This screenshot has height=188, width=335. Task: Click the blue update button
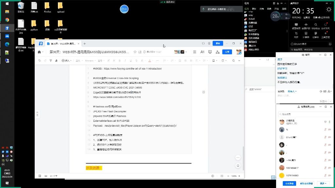click(x=218, y=43)
